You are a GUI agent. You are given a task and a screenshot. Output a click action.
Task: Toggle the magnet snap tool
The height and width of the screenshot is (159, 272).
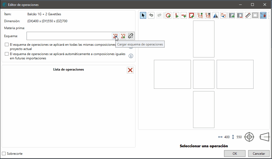point(263,15)
